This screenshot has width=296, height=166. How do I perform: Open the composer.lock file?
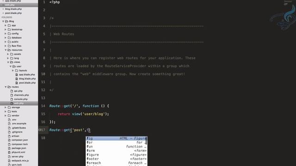tap(19, 144)
